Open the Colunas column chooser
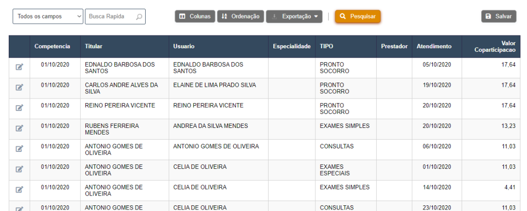The image size is (527, 211). (x=195, y=16)
